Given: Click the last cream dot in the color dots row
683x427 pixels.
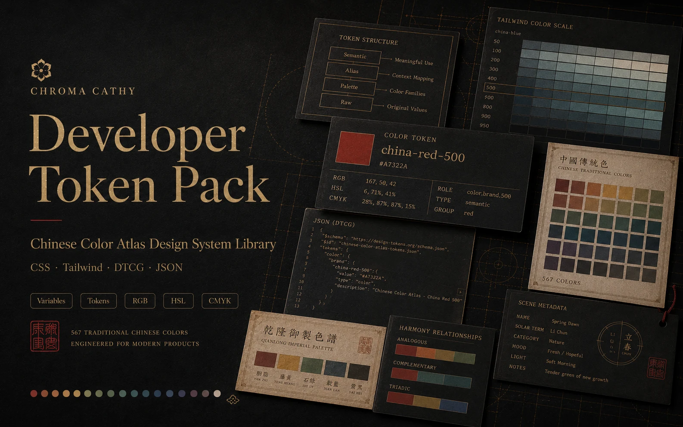Looking at the screenshot, I should [x=217, y=393].
